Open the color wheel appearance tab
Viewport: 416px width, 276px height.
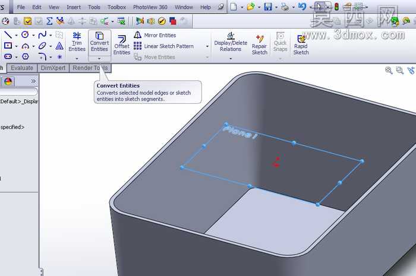(x=8, y=81)
